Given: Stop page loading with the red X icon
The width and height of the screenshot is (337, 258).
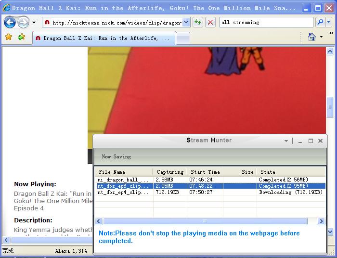Looking at the screenshot, I should click(210, 22).
